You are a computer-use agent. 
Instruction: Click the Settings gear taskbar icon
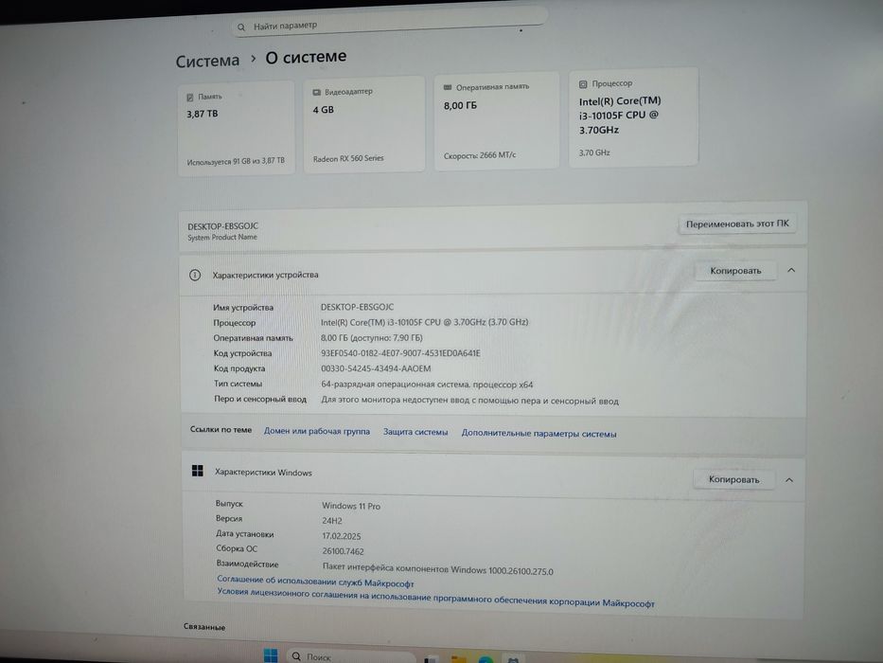pos(512,659)
